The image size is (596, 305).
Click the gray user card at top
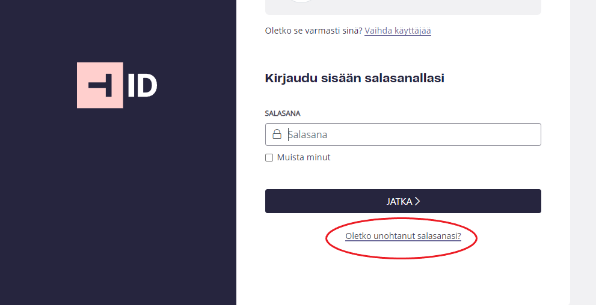(x=403, y=7)
